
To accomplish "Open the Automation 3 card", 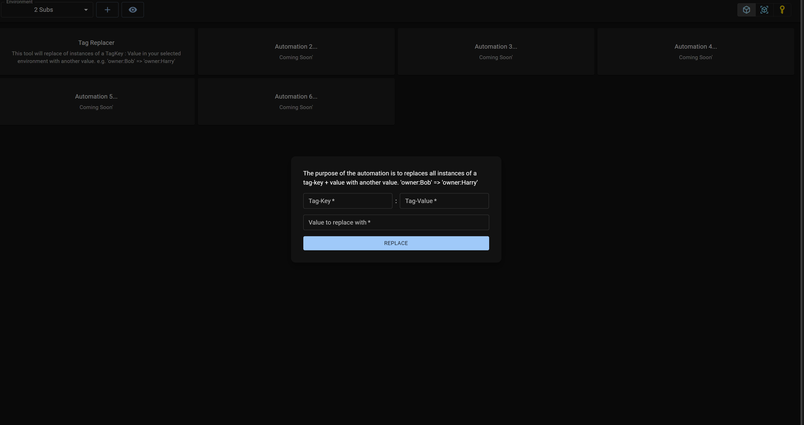I will pyautogui.click(x=496, y=51).
